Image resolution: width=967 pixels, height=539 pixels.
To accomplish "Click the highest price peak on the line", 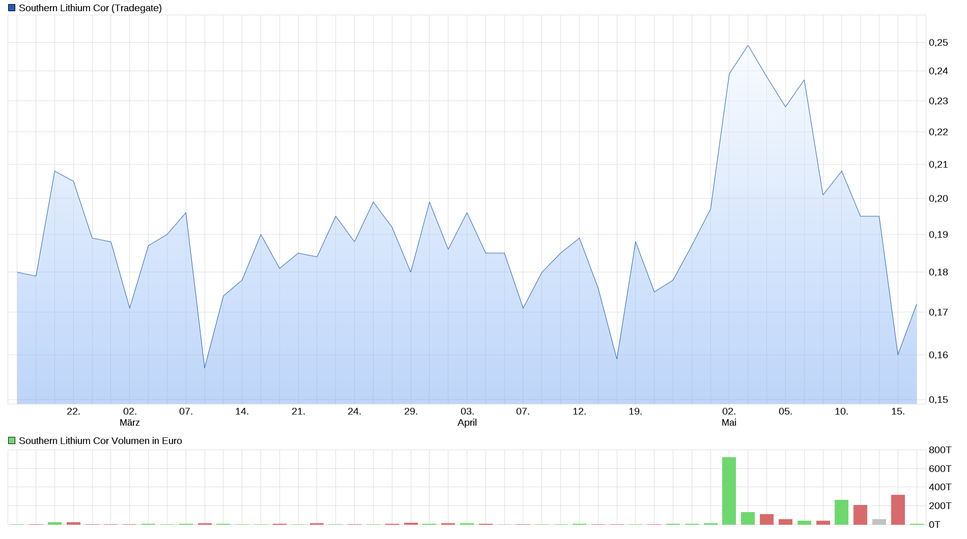I will pos(748,46).
